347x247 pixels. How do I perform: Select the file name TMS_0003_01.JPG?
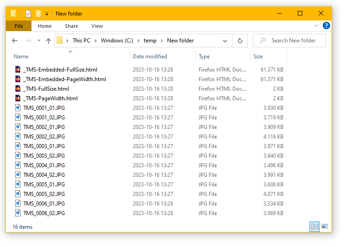coord(44,146)
